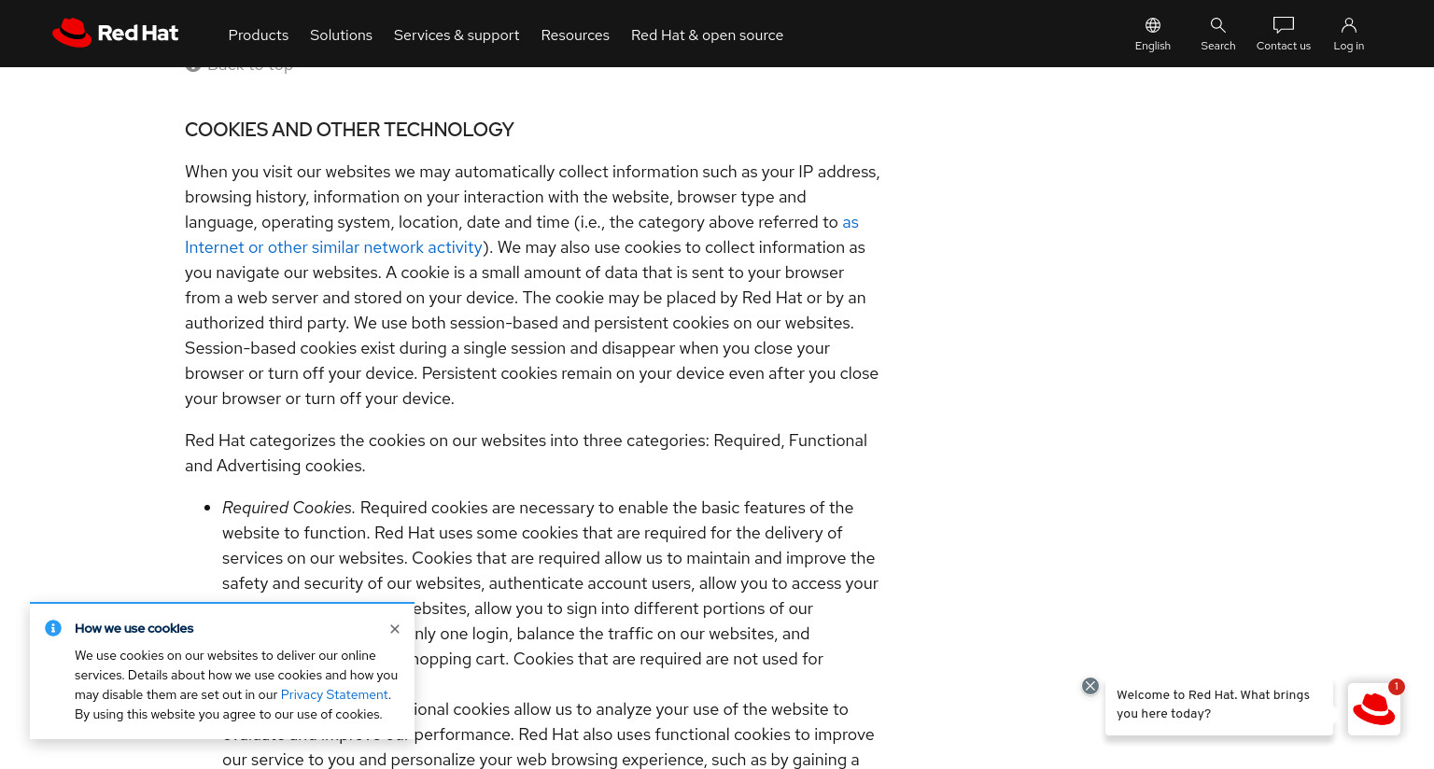Open the Products menu
Viewport: 1434px width, 769px height.
click(x=259, y=35)
